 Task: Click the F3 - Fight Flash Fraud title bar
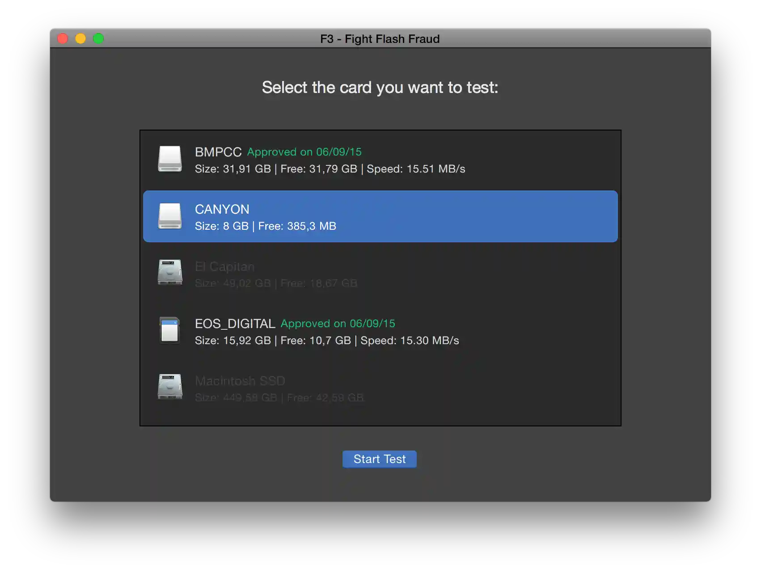(x=380, y=39)
